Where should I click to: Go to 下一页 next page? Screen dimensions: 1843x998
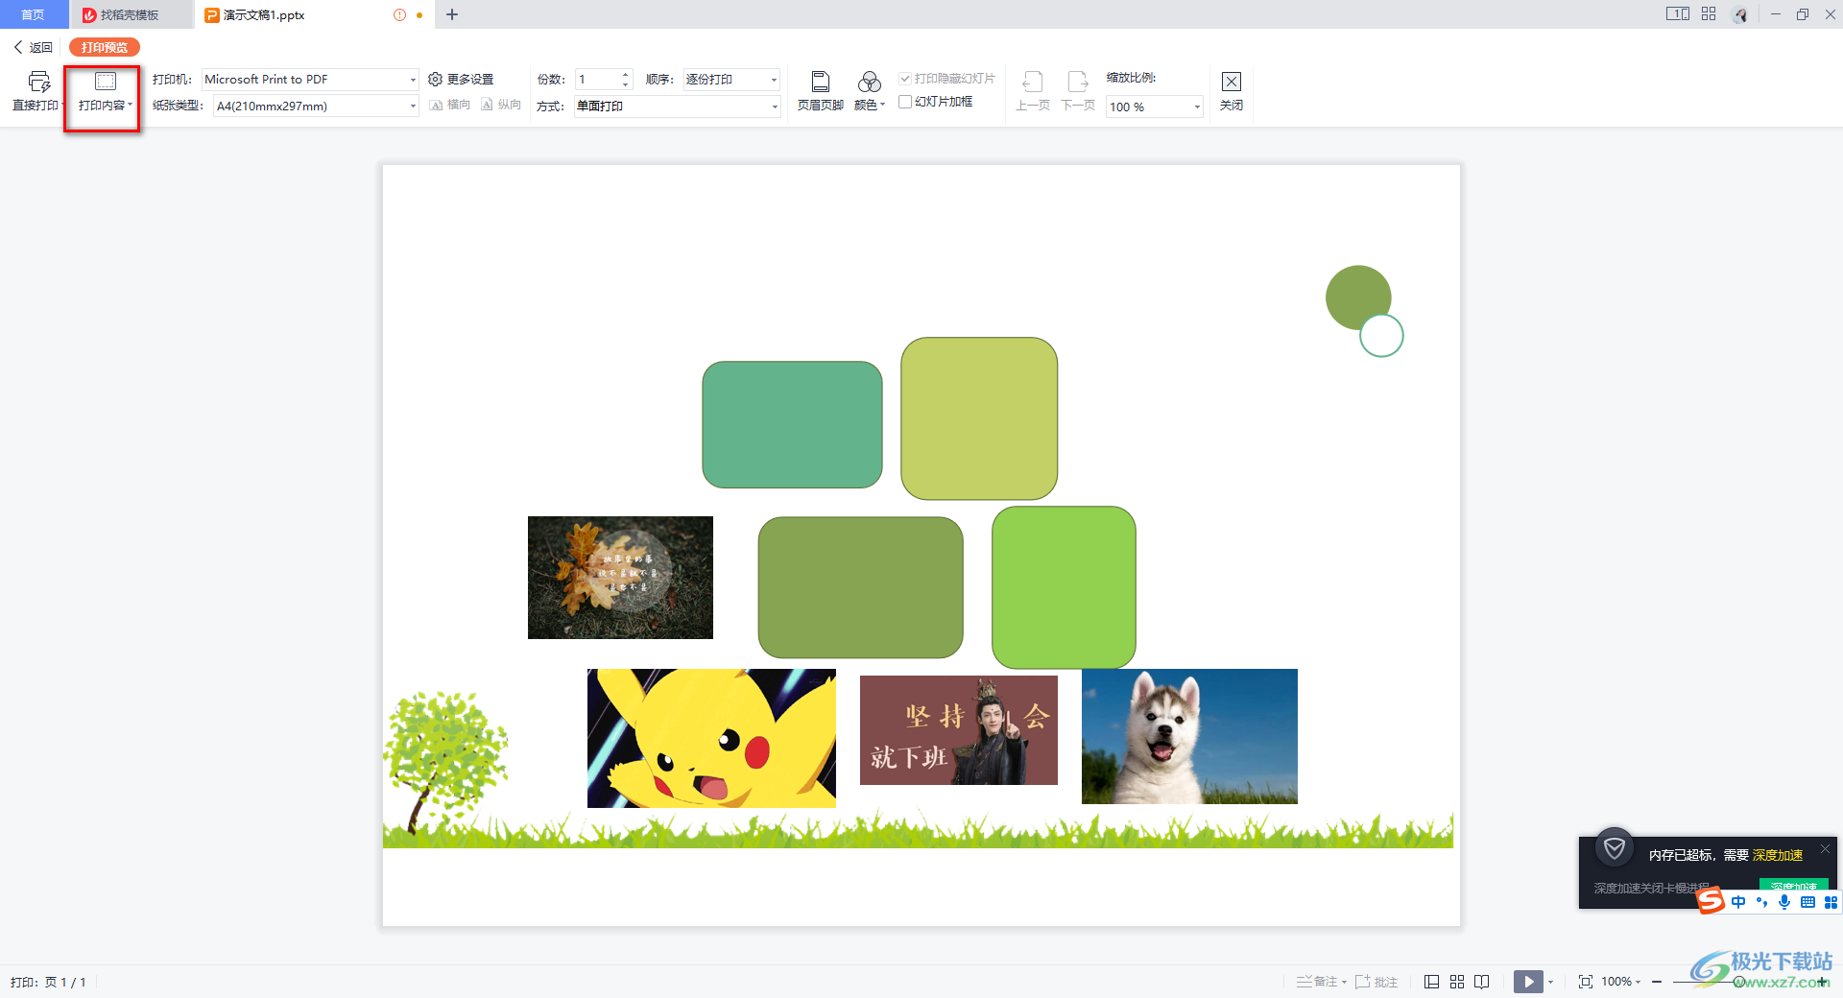coord(1078,92)
